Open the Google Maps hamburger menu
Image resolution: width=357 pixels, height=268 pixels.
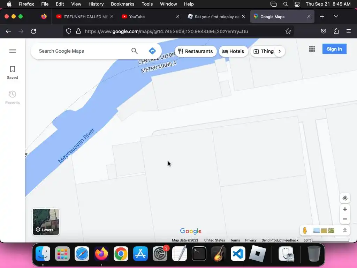pos(13,51)
